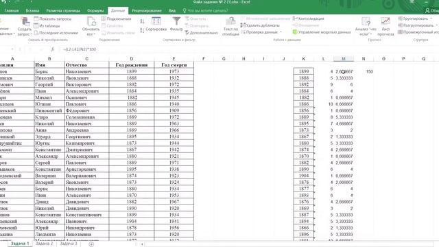This screenshot has width=439, height=247.
Task: Click Recent Sources (Последние источники) icon
Action: (36, 33)
